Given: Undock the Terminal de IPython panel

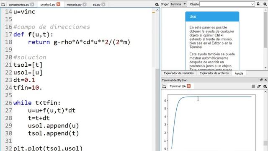Looking at the screenshot, I should click(261, 80).
